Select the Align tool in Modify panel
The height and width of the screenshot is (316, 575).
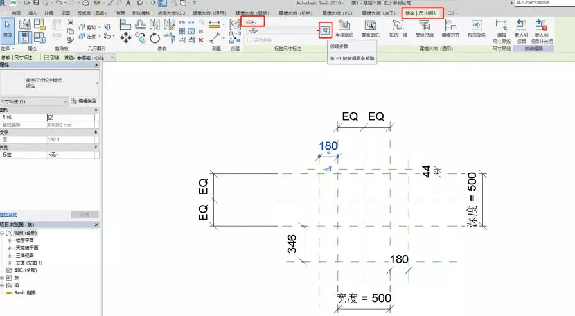(x=125, y=24)
